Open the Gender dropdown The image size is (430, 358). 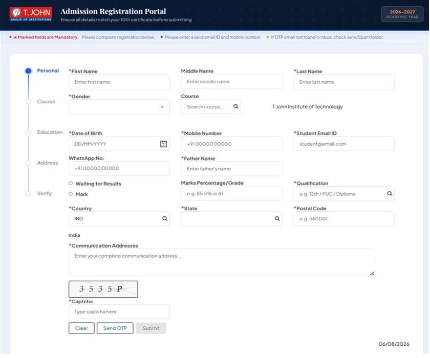119,107
